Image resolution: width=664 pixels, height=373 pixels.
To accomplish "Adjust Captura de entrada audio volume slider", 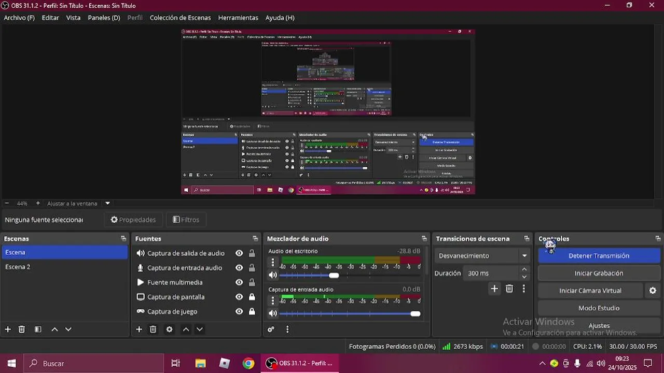I will pos(350,313).
